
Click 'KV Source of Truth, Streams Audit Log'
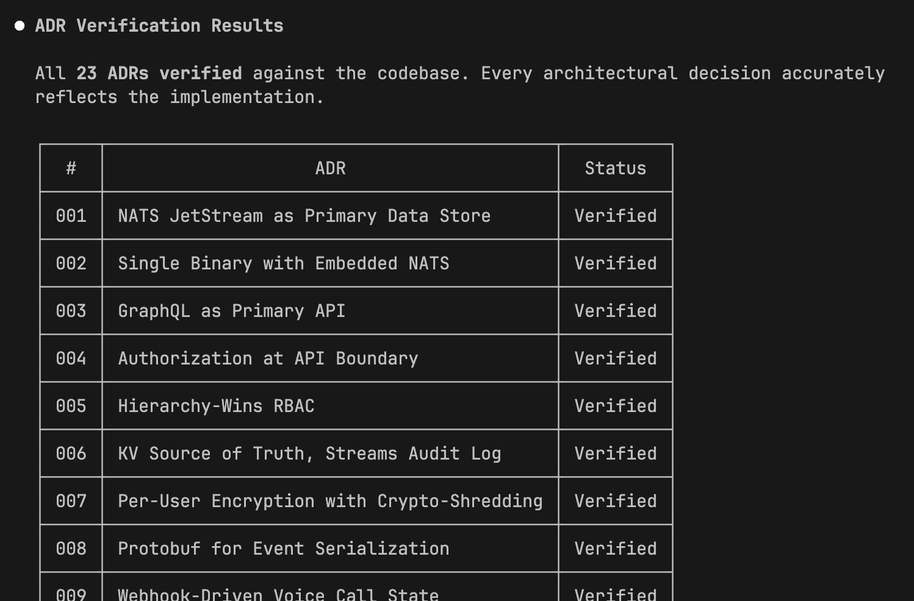[309, 453]
